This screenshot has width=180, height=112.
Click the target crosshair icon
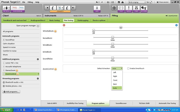pyautogui.click(x=114, y=8)
